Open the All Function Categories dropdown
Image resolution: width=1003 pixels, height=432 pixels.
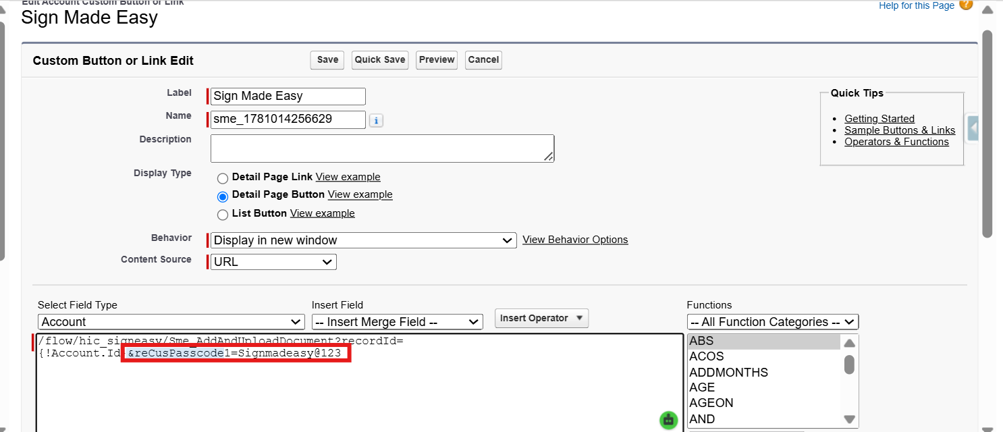click(x=773, y=322)
